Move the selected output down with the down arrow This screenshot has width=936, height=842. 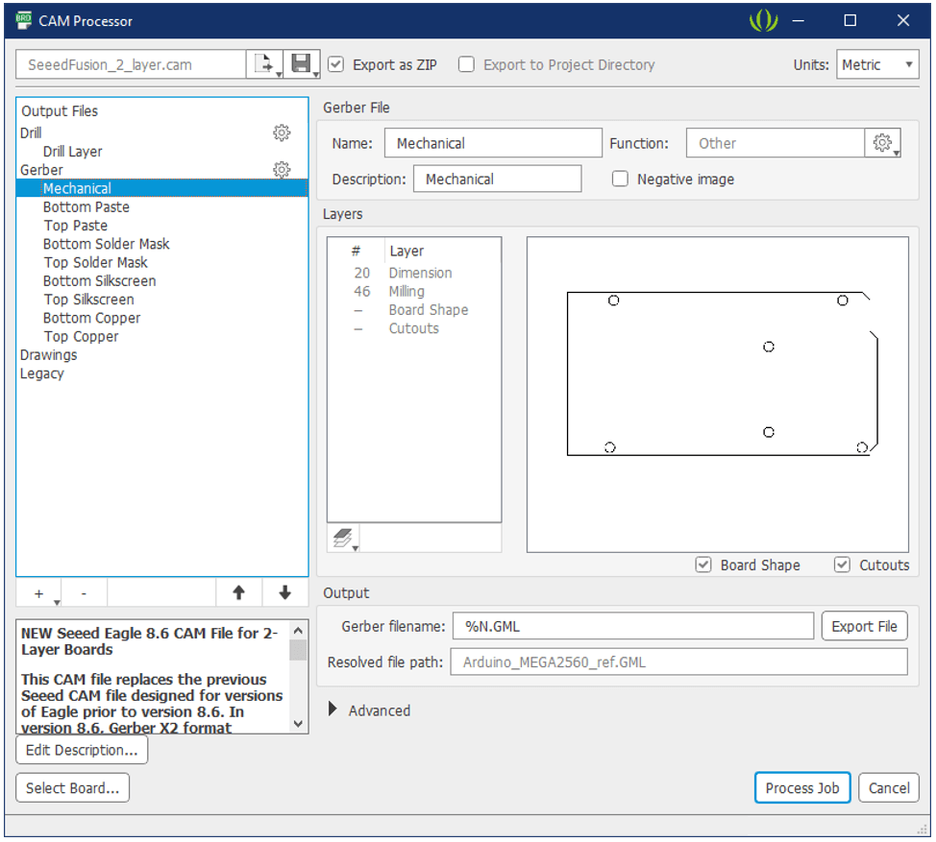(x=284, y=592)
